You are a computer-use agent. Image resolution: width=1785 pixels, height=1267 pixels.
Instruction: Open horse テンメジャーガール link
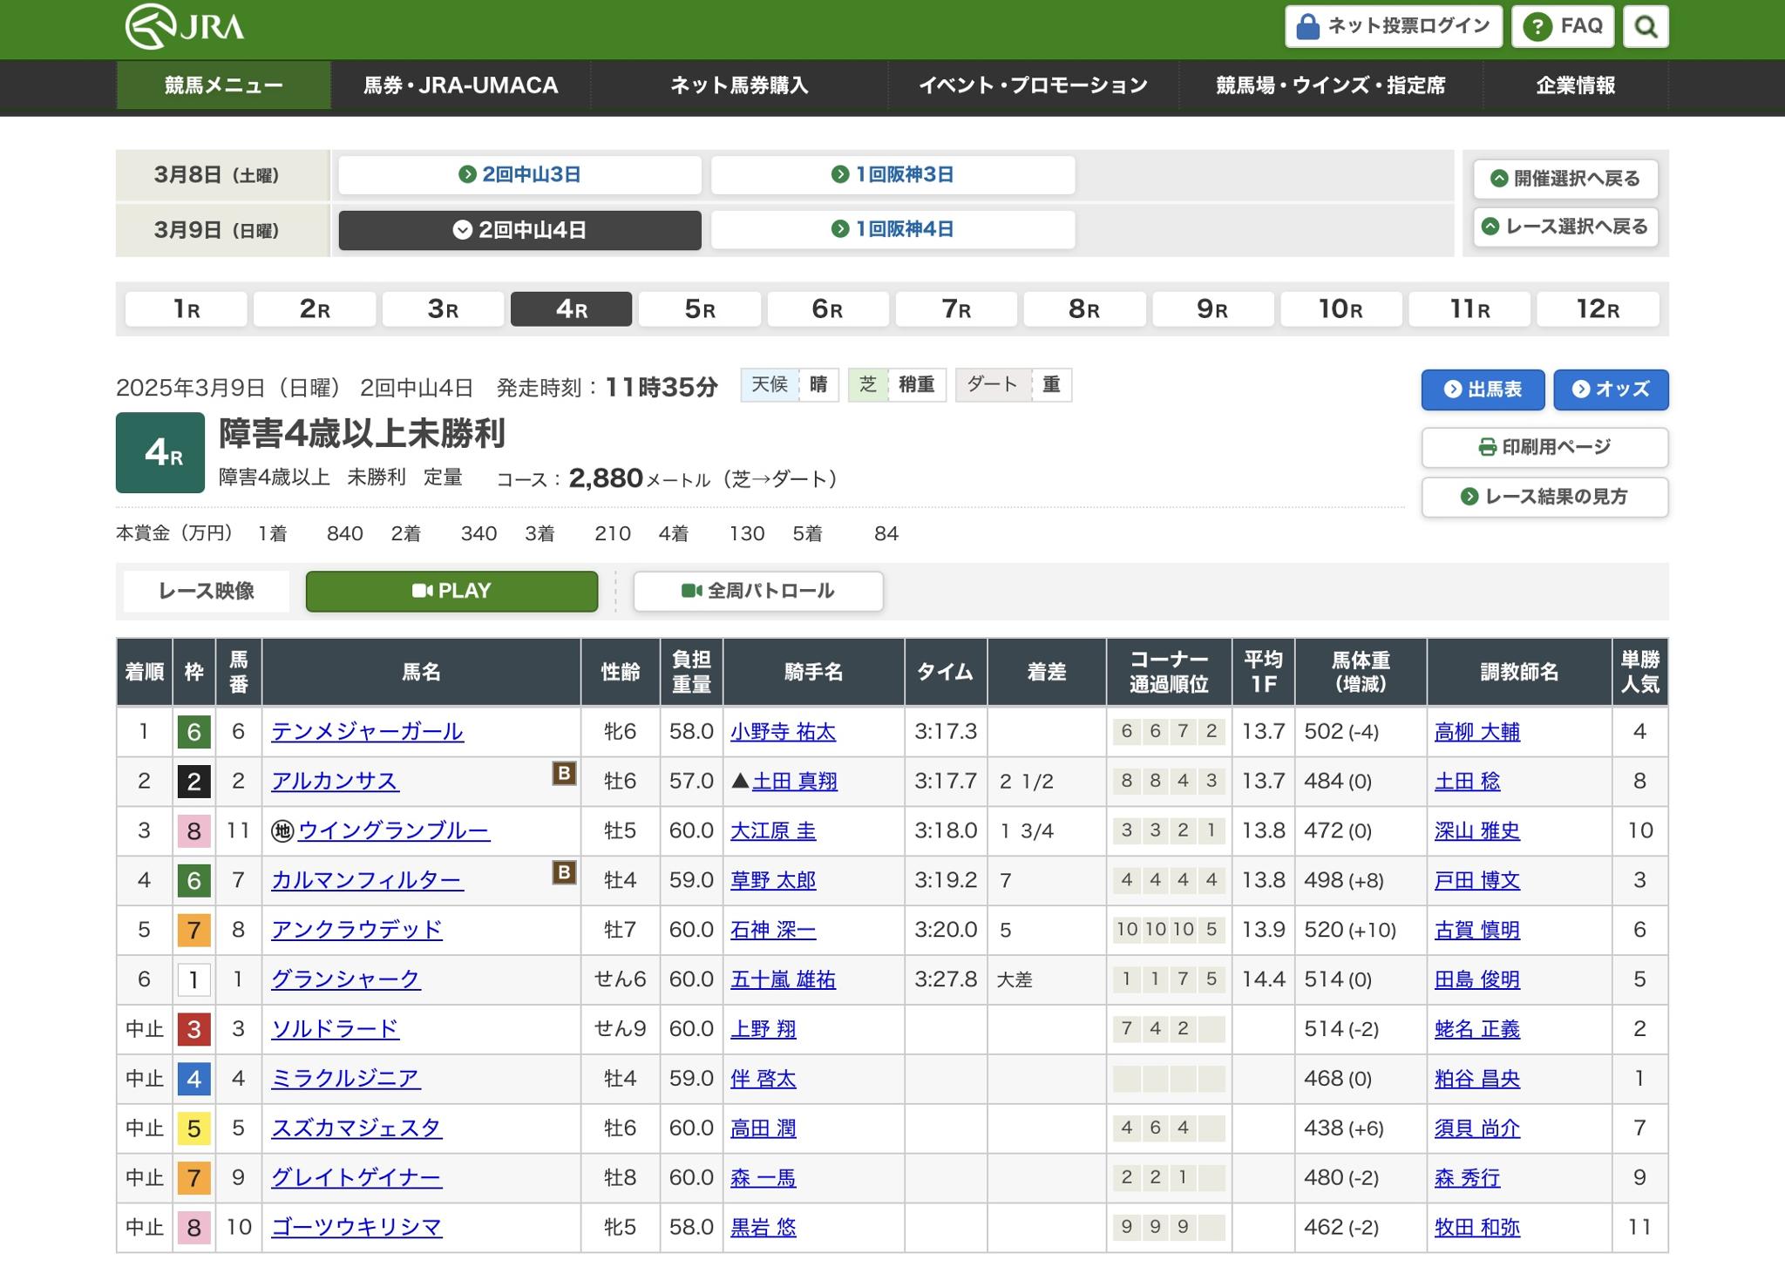coord(367,731)
